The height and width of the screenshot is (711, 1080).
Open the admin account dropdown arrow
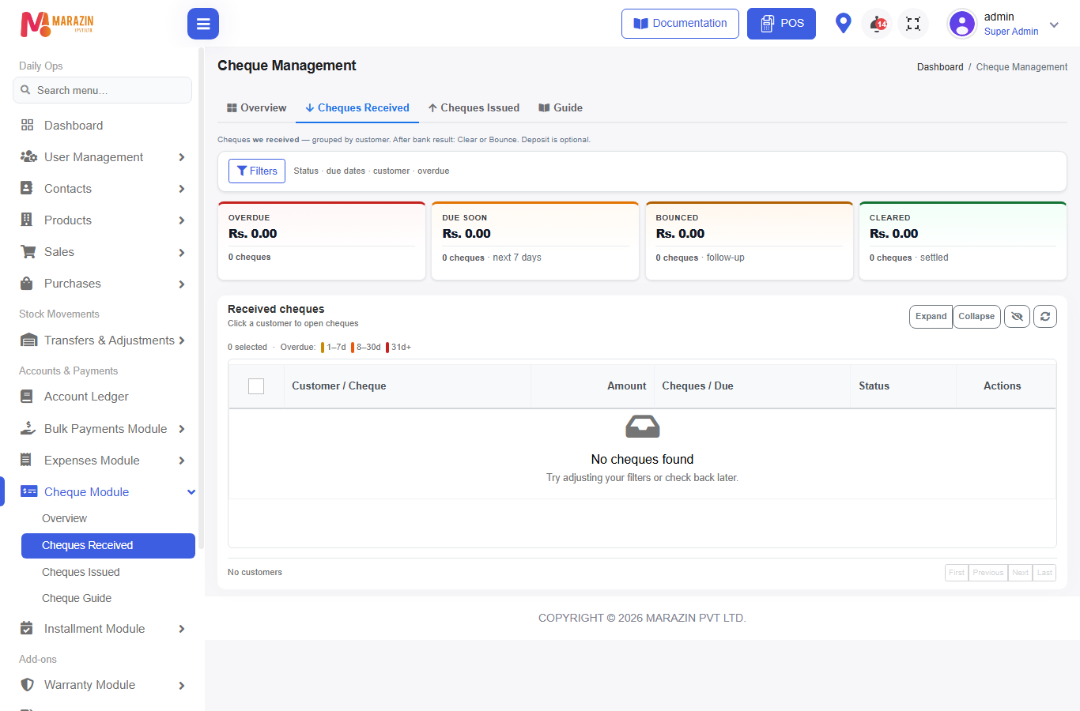1054,24
